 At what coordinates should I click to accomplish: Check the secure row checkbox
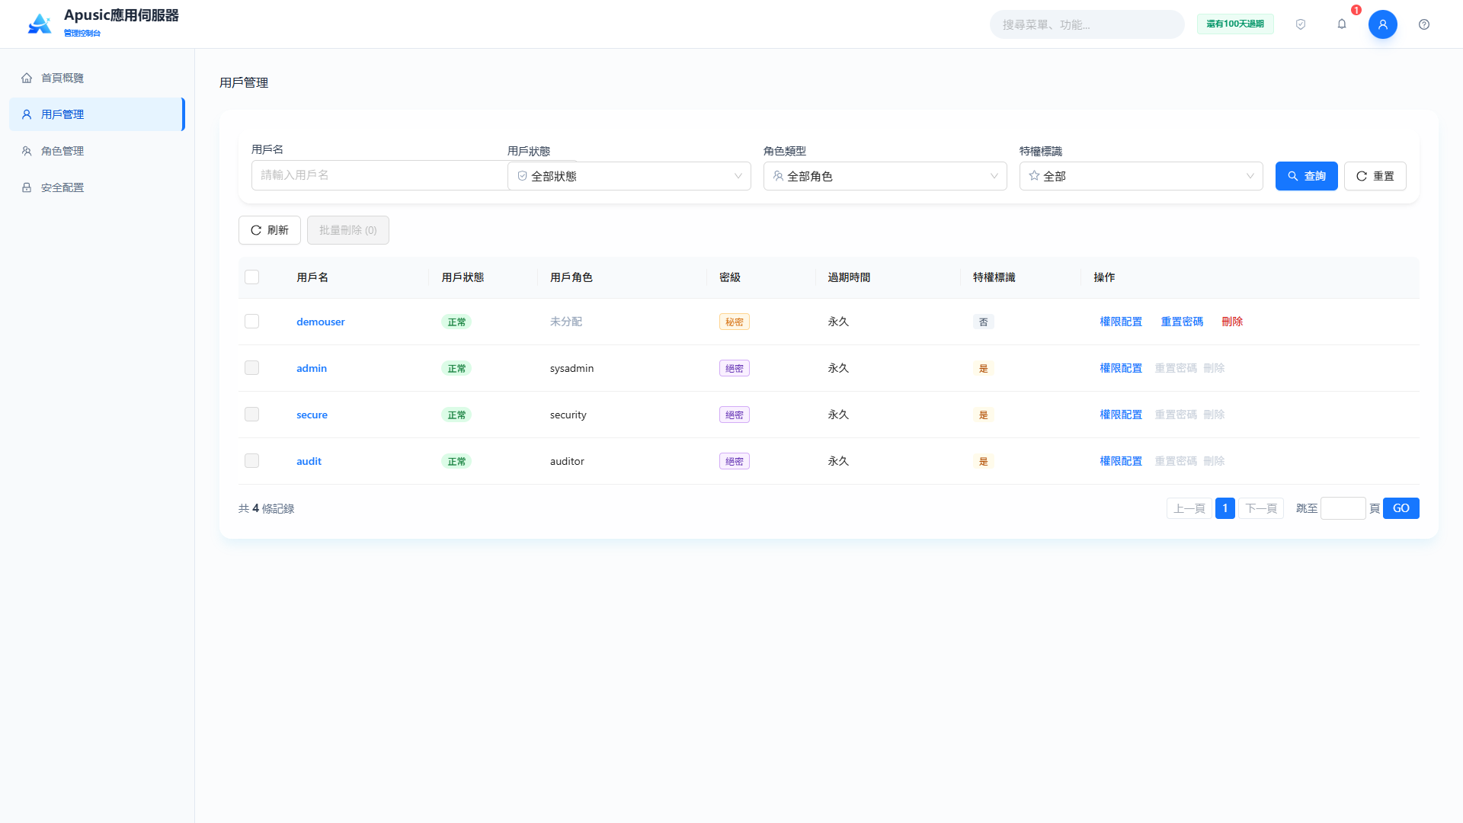click(252, 415)
